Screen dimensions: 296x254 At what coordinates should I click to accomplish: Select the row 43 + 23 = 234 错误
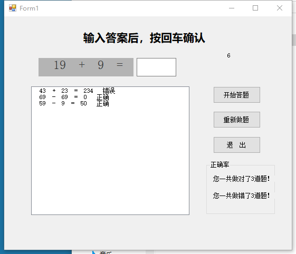coord(77,91)
